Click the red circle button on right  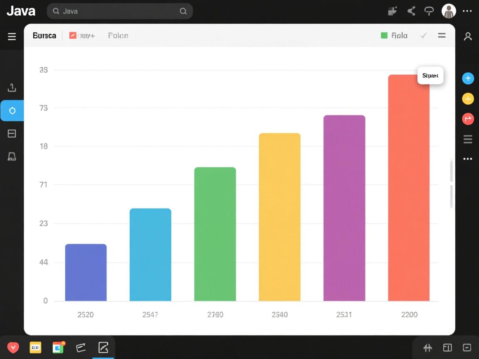point(468,119)
